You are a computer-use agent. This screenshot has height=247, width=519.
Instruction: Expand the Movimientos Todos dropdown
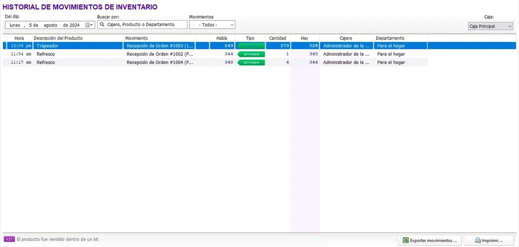click(x=232, y=25)
